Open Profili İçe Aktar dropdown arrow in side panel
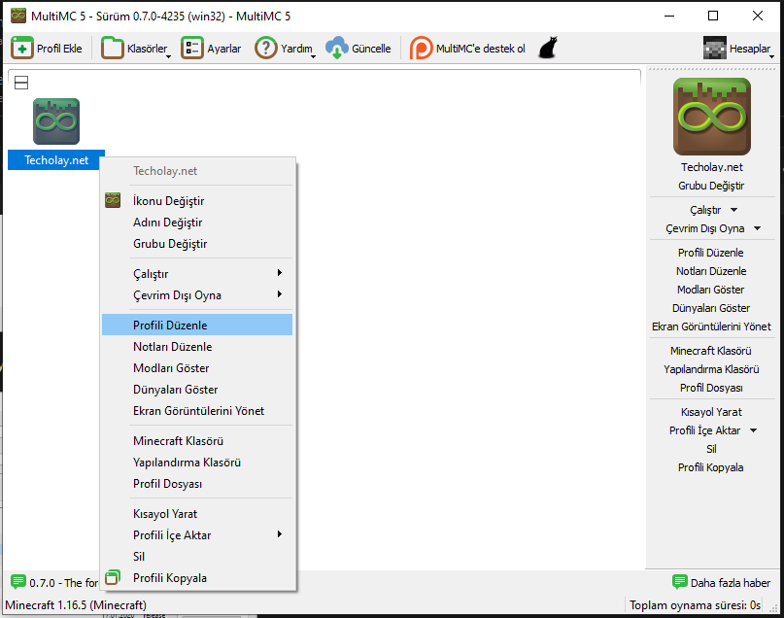The height and width of the screenshot is (618, 784). (753, 430)
